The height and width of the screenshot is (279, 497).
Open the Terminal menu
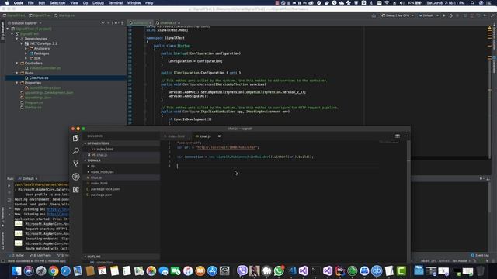pos(116,3)
